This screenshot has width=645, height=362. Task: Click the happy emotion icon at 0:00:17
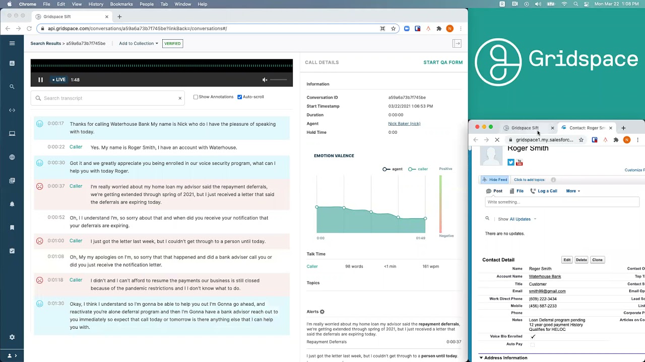click(39, 124)
